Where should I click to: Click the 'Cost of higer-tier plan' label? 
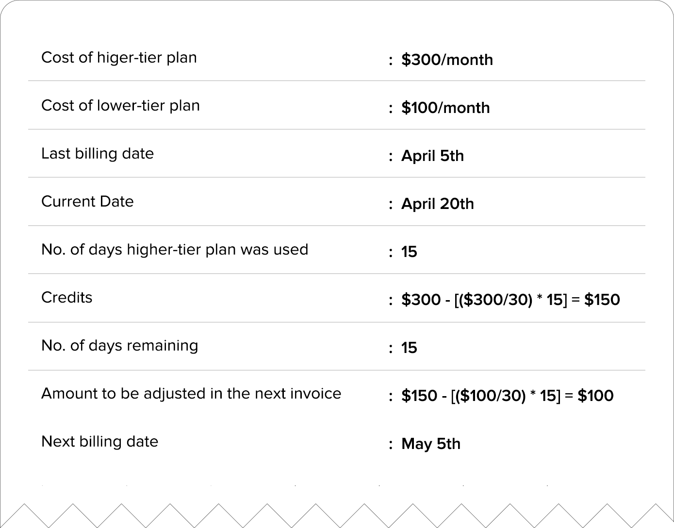(119, 58)
